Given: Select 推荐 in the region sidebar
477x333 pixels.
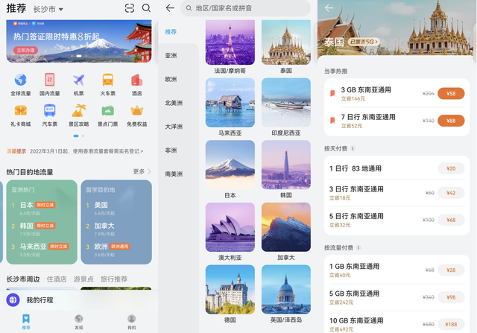Looking at the screenshot, I should [171, 32].
